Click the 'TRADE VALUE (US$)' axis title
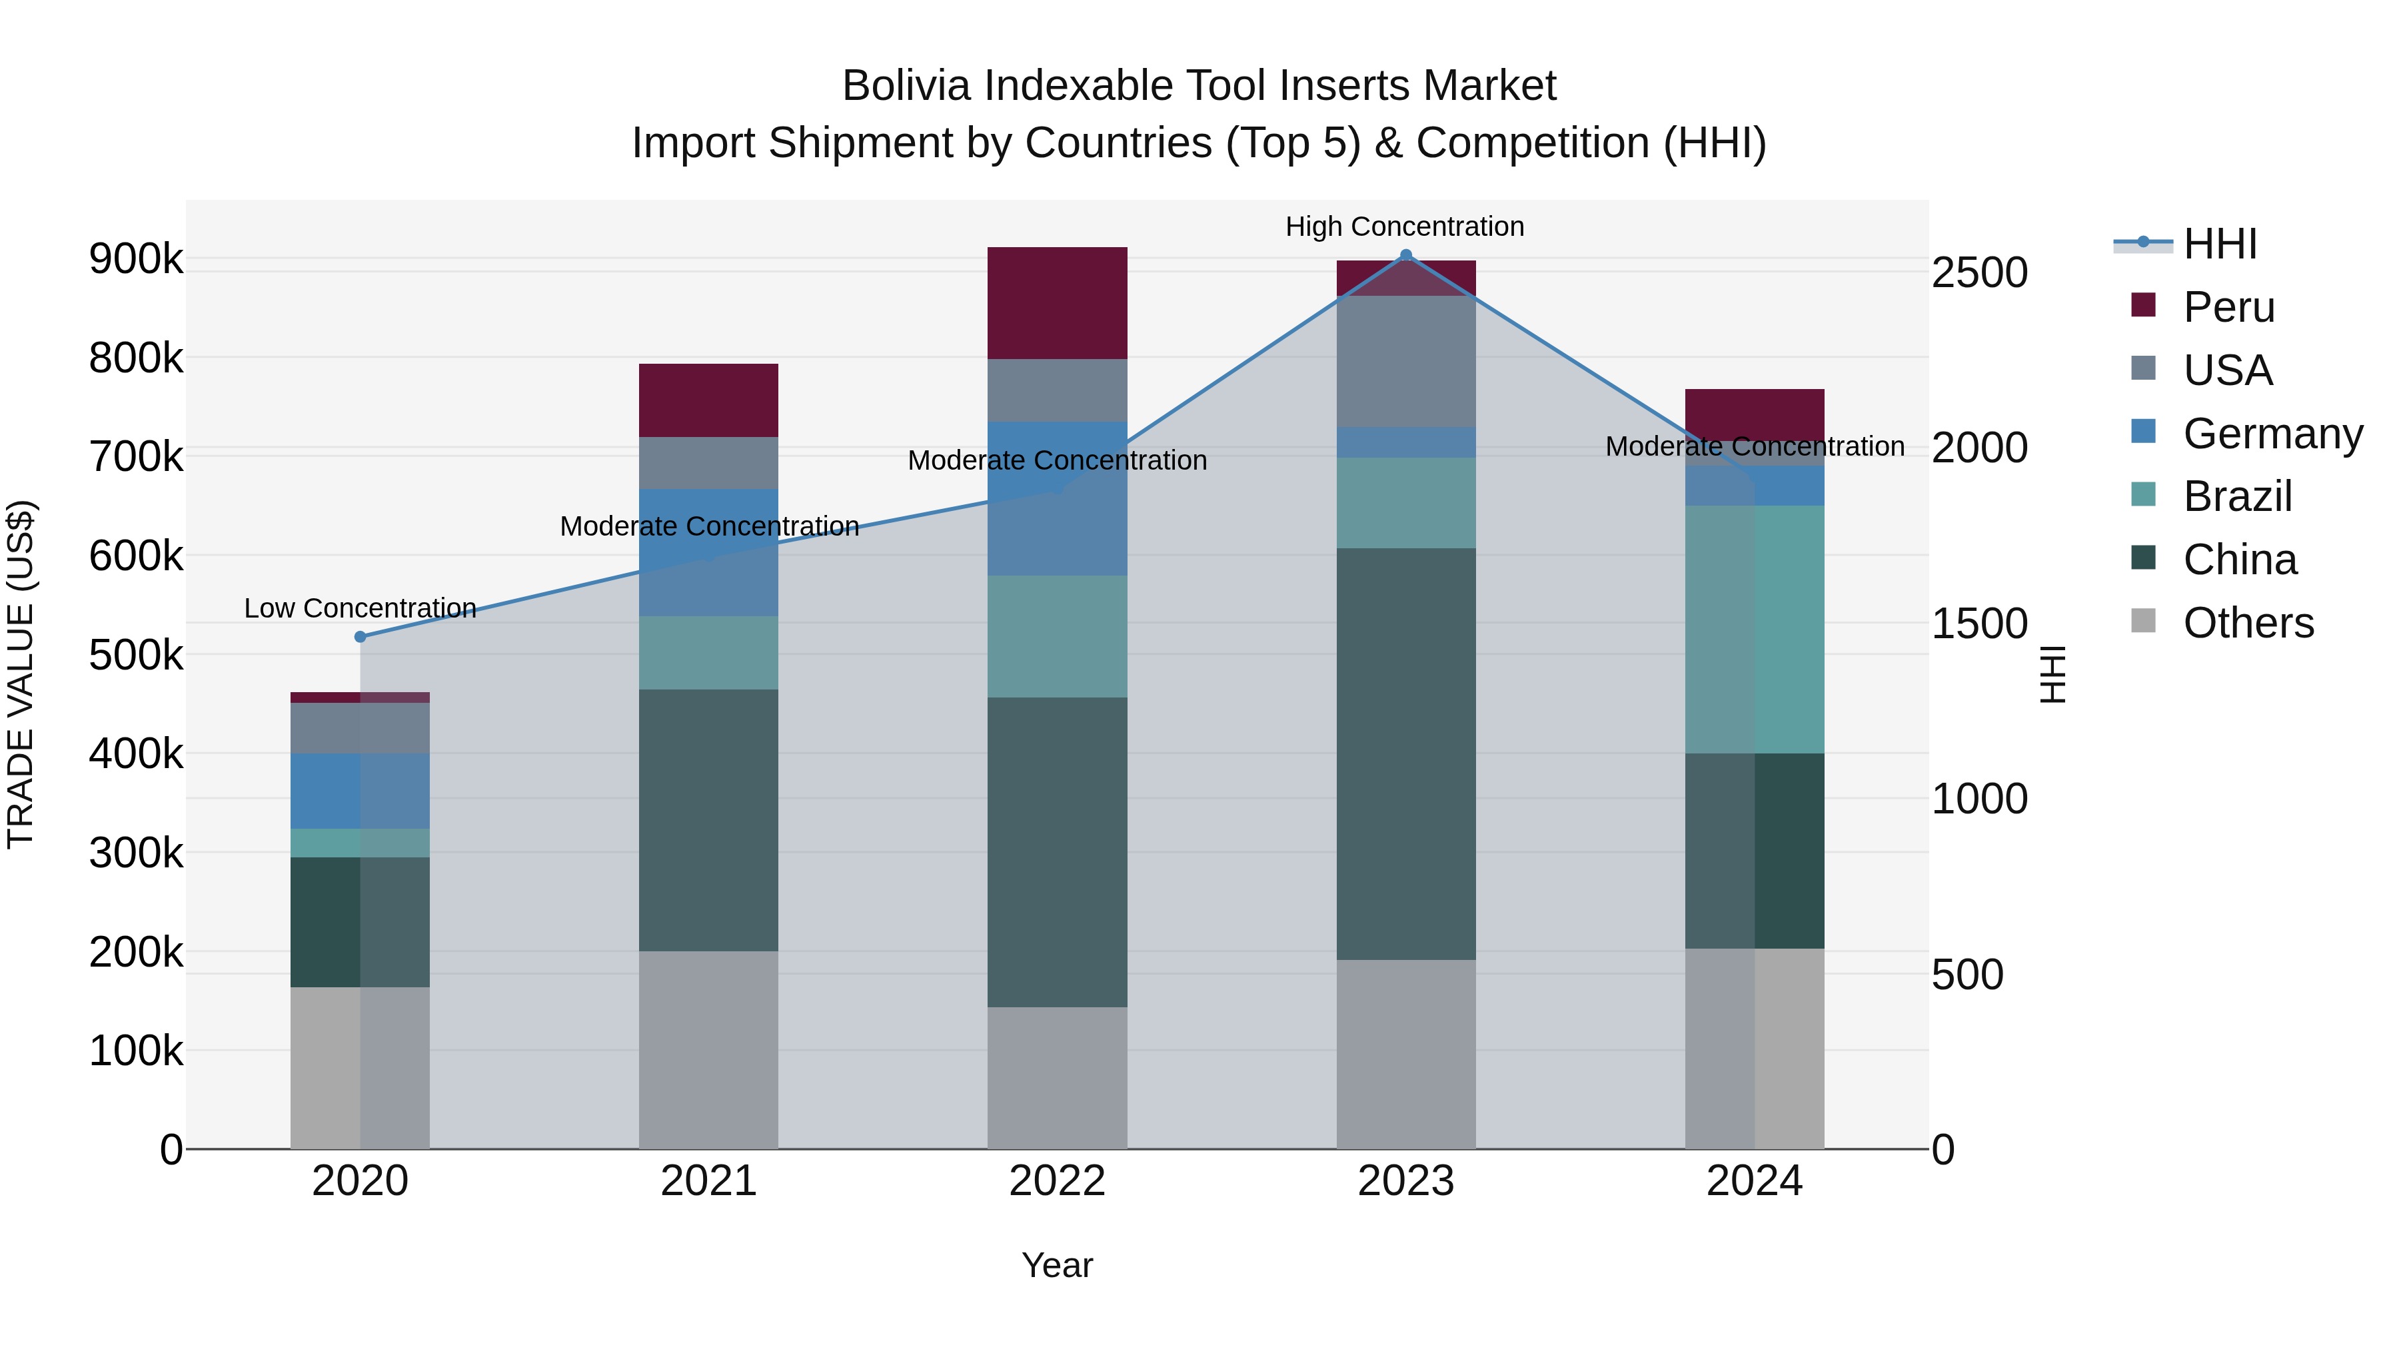This screenshot has width=2399, height=1349. point(21,674)
